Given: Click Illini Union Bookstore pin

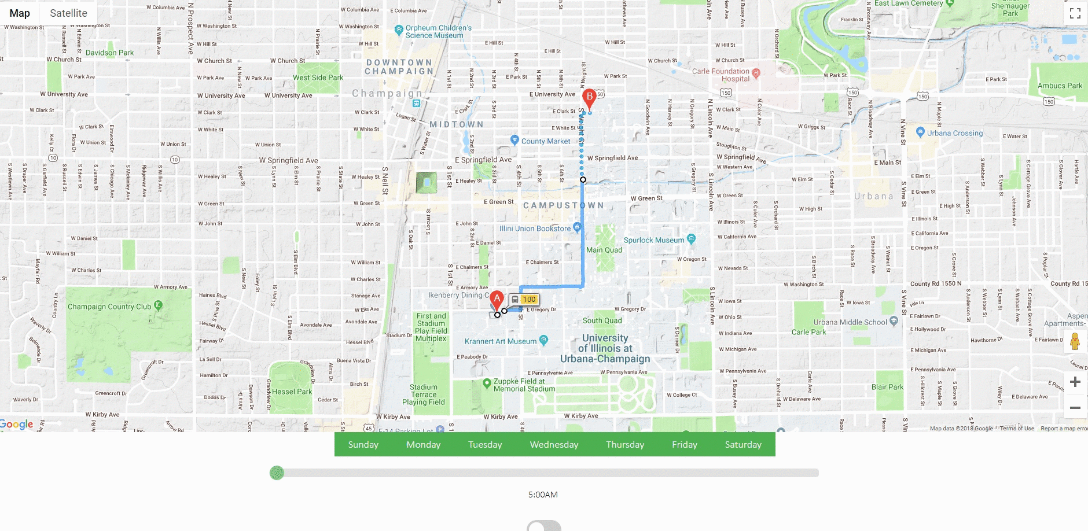Looking at the screenshot, I should 577,227.
